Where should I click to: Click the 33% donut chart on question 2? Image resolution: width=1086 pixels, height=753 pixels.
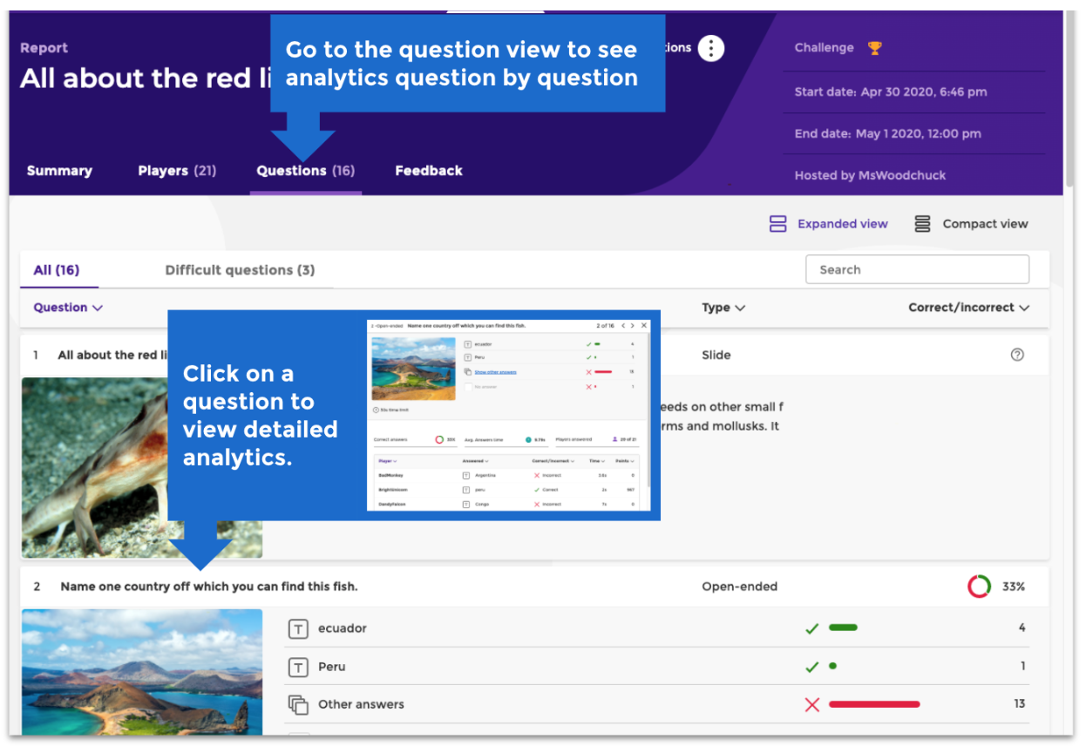[x=979, y=586]
